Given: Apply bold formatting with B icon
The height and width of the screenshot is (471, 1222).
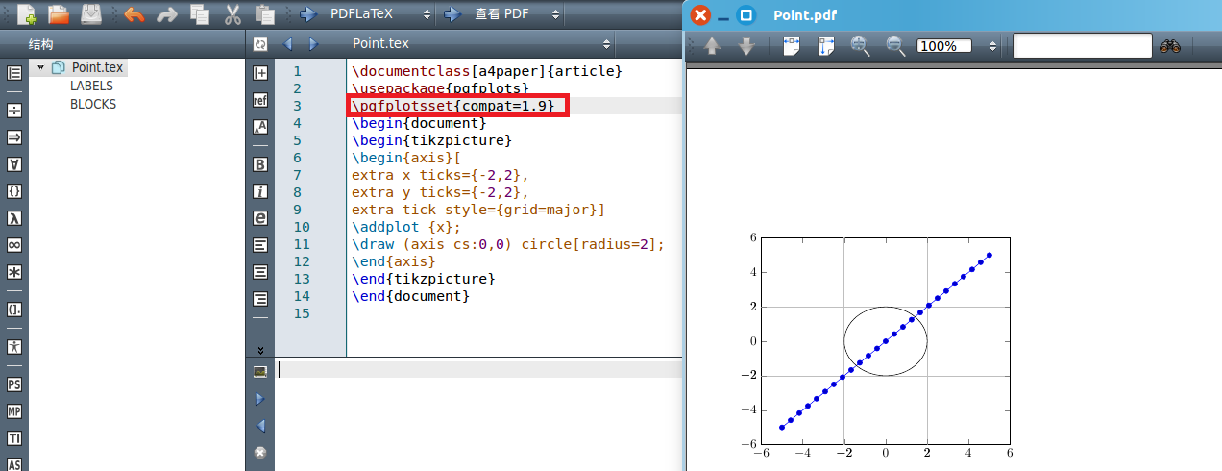Looking at the screenshot, I should 259,164.
